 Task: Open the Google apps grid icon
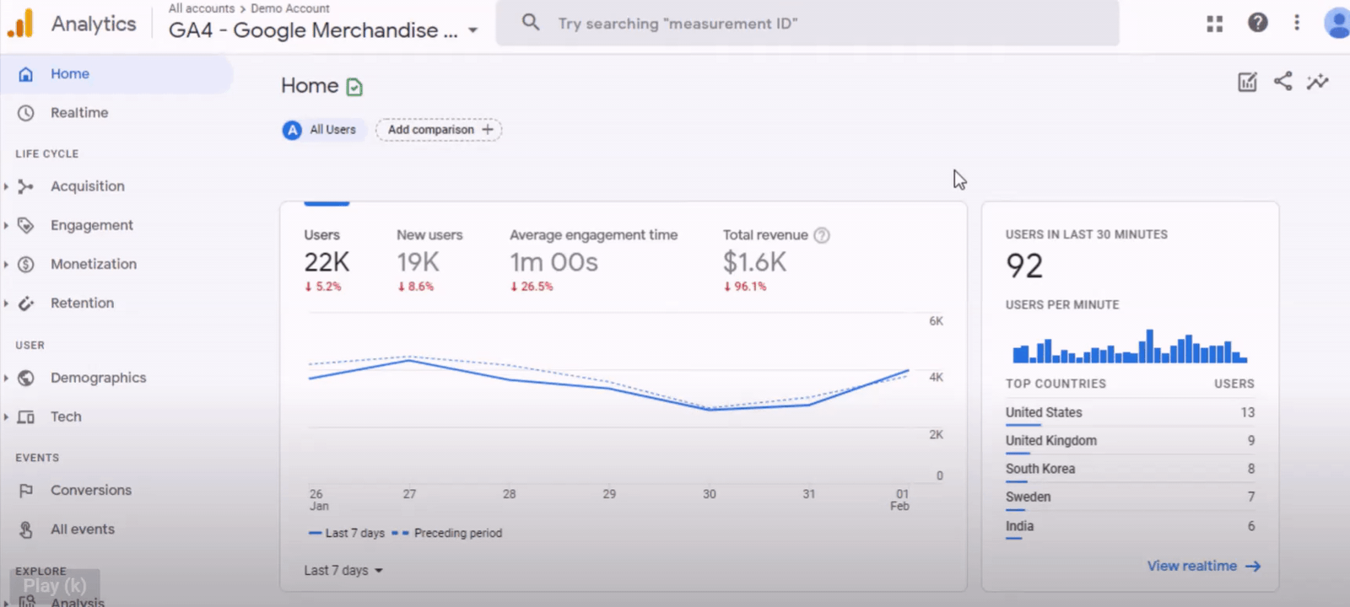click(1214, 24)
